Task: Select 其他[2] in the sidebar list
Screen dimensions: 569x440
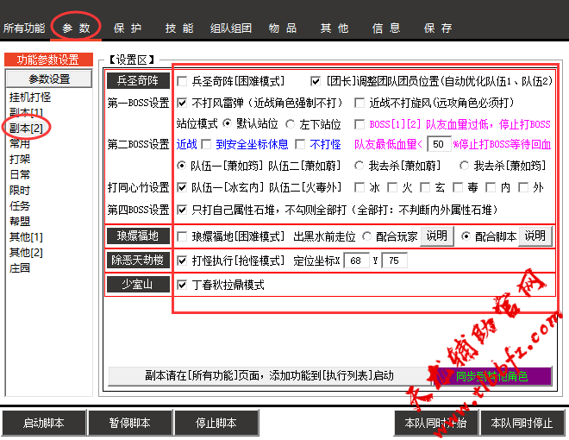Action: 26,252
